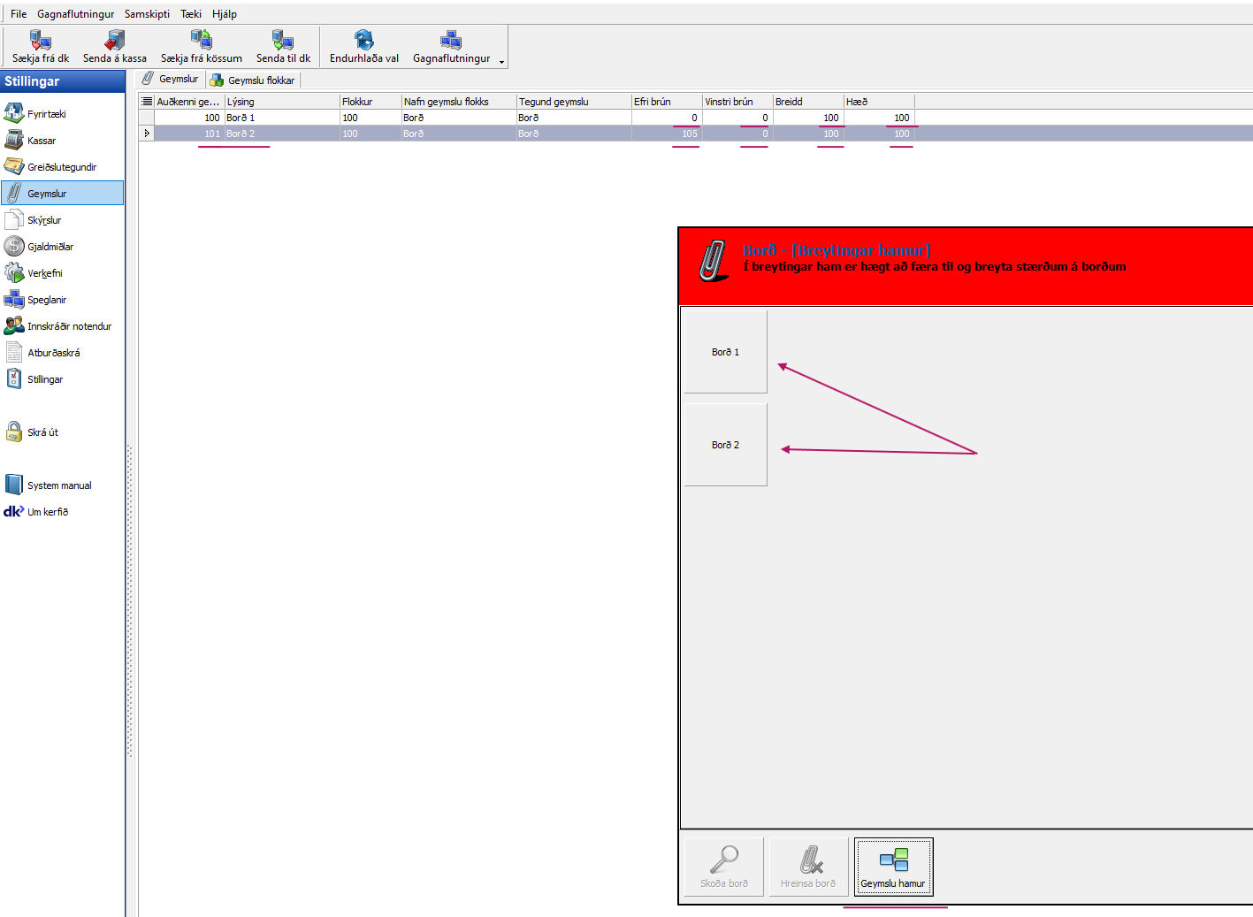The height and width of the screenshot is (917, 1253).
Task: Toggle the Geymslu hamur button
Action: click(x=893, y=867)
